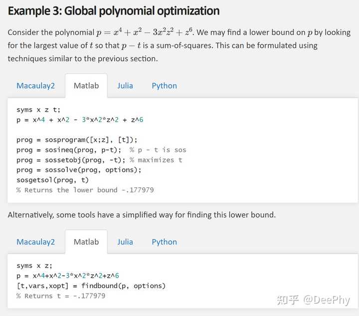This screenshot has height=316, width=359.
Task: Click the sosgetsol(prog, t) code line
Action: 52,180
